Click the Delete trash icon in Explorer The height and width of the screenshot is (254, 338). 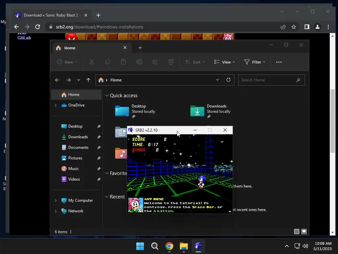point(171,62)
